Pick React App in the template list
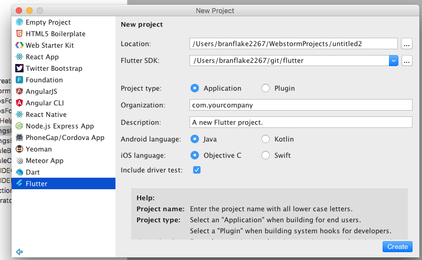422x260 pixels. coord(64,57)
